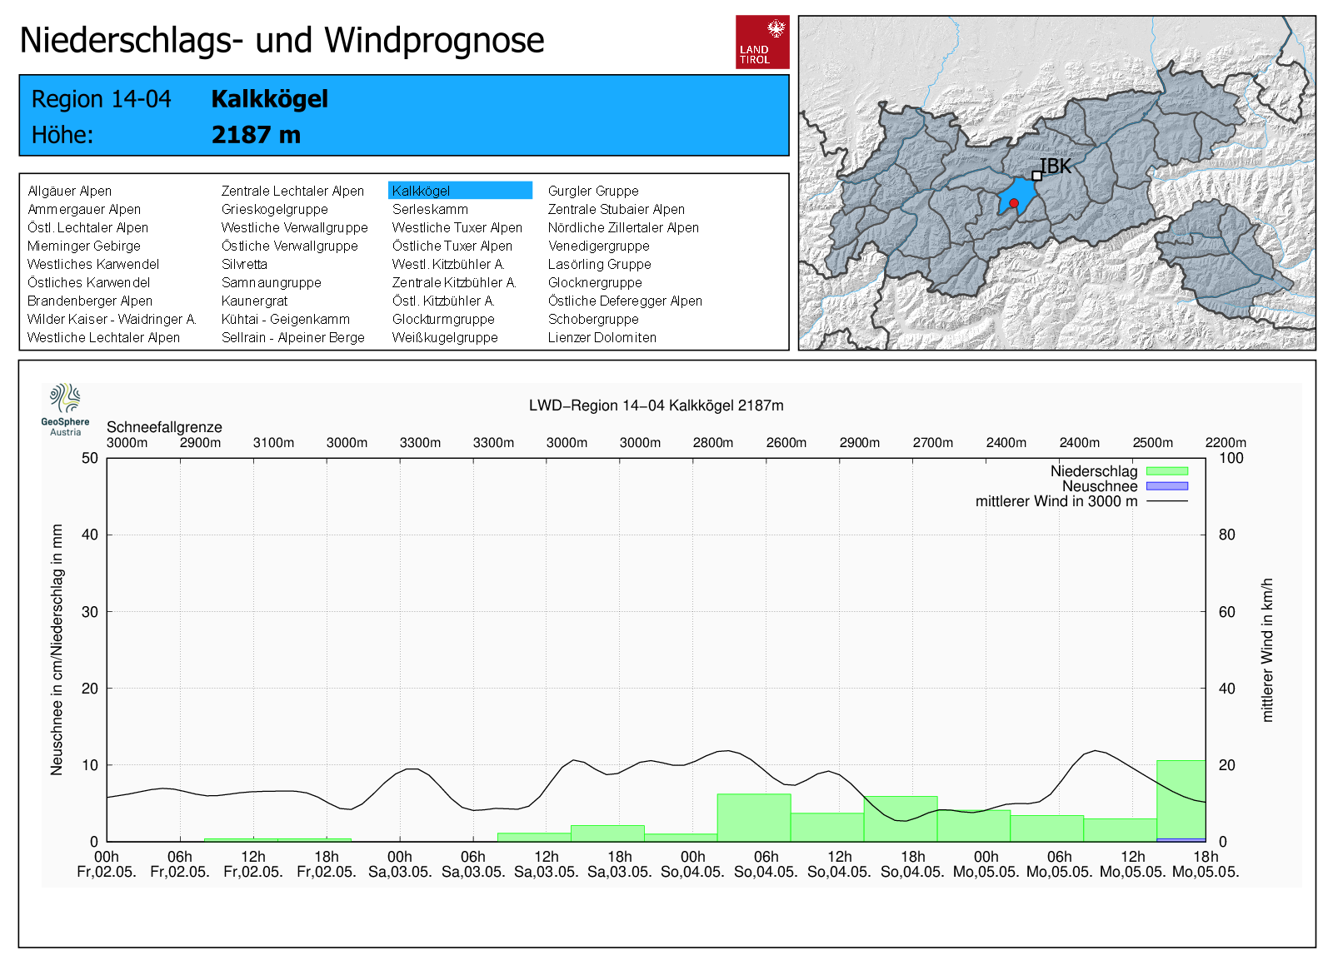1333x960 pixels.
Task: Open the Lienzer Dolomiten forecast
Action: point(602,337)
